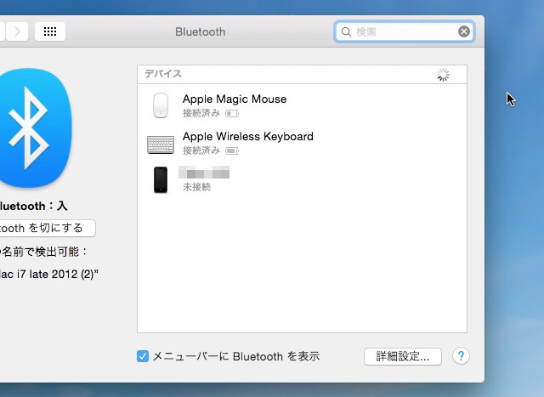Screen dimensions: 544x397
Task: Click the Bluetooth window title
Action: click(x=201, y=32)
